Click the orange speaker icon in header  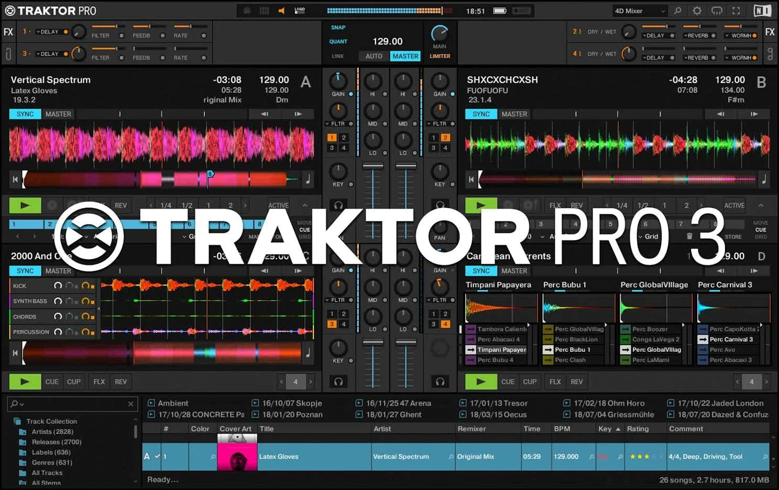281,10
